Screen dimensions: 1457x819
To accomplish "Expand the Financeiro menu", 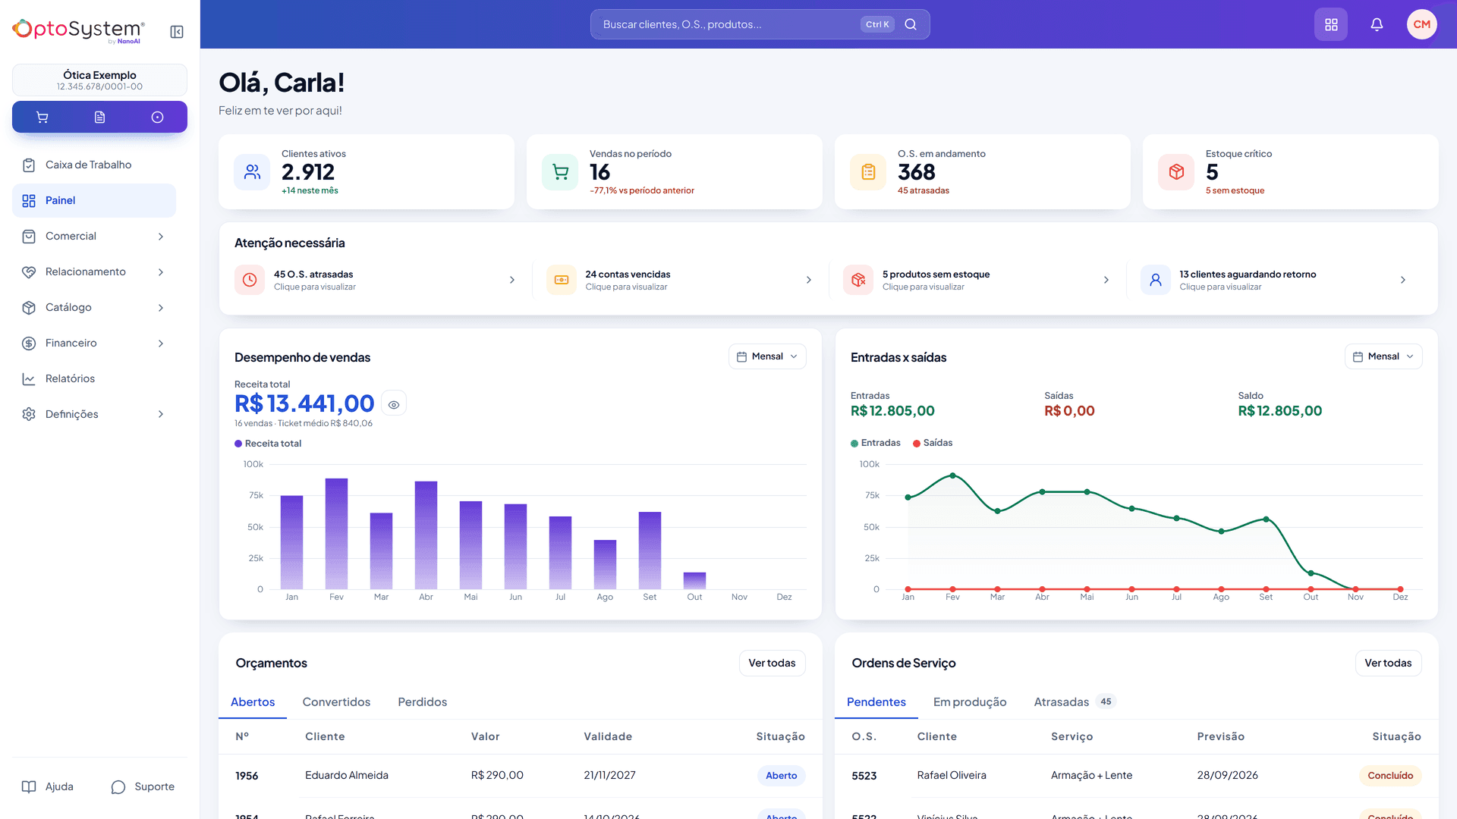I will coord(94,344).
